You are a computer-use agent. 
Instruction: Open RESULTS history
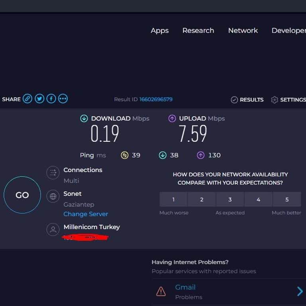click(251, 100)
